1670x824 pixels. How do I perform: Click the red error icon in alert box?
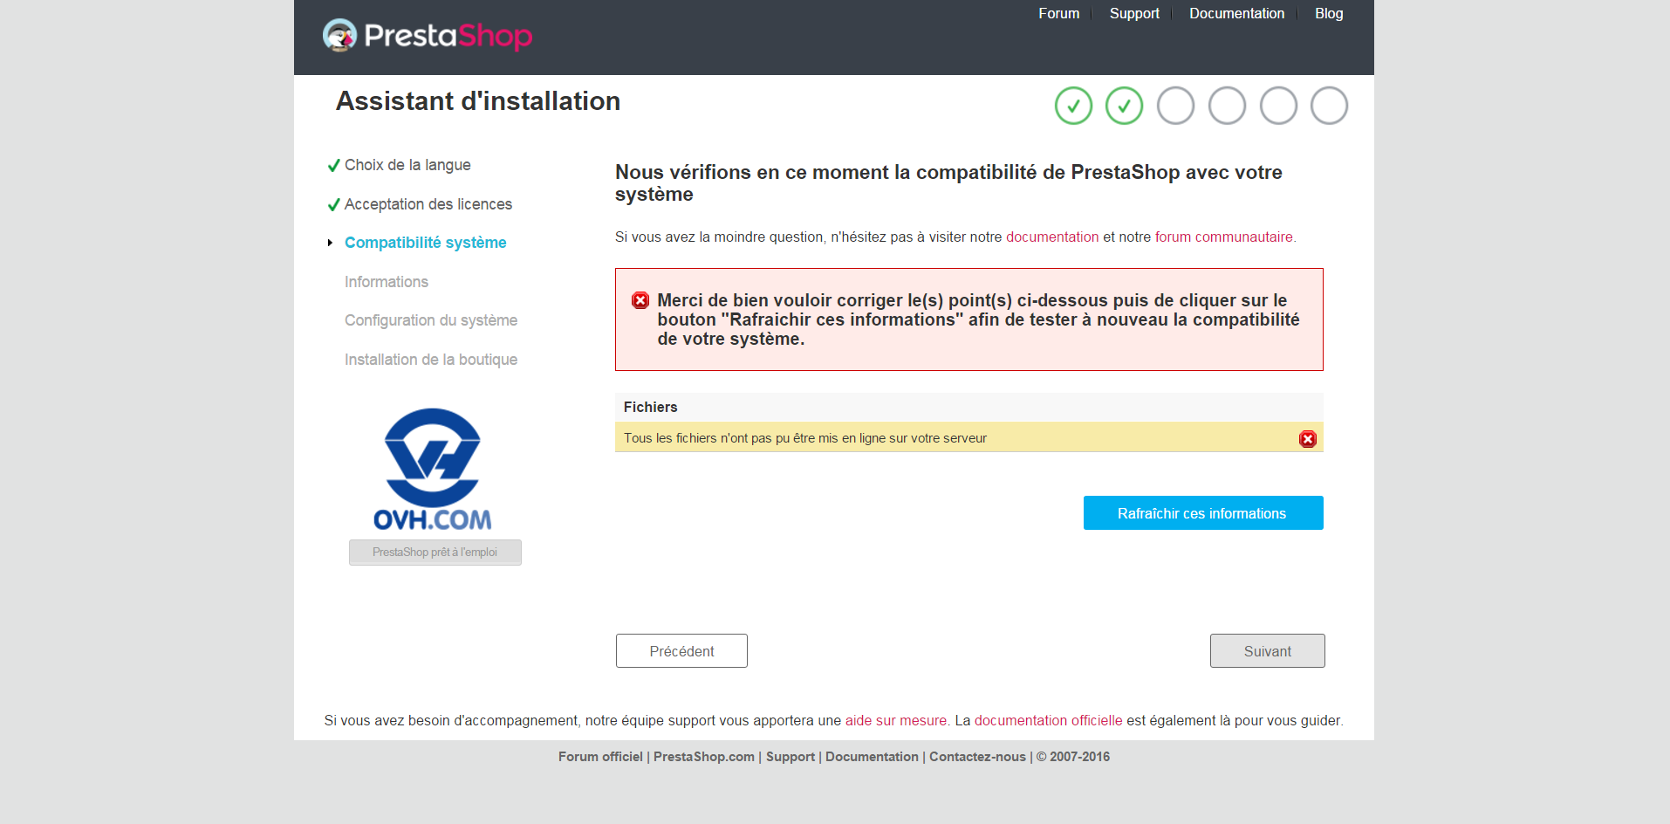point(640,300)
